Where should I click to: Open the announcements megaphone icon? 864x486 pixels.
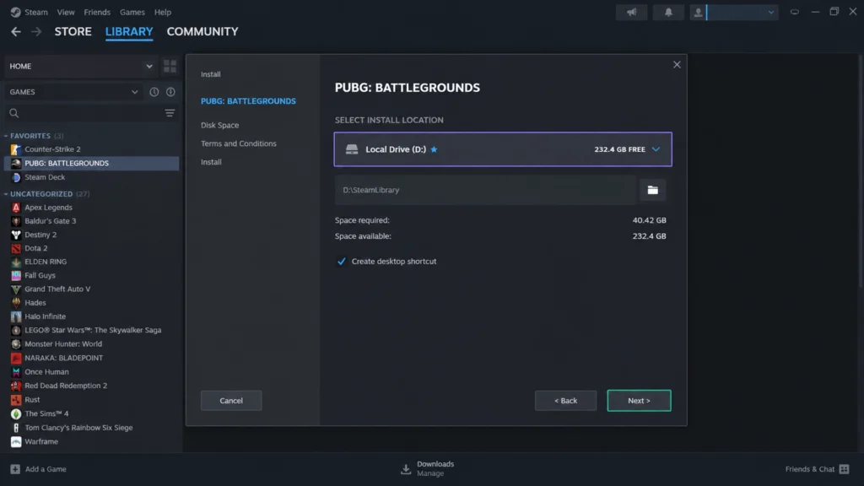tap(631, 12)
